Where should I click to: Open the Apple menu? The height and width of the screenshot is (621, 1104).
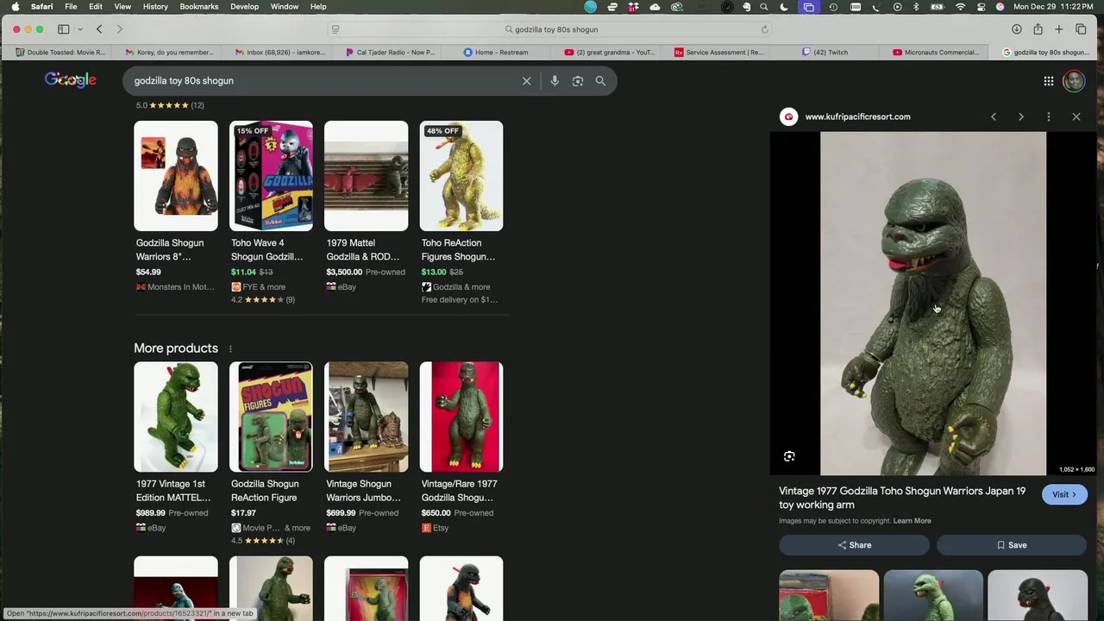click(16, 7)
